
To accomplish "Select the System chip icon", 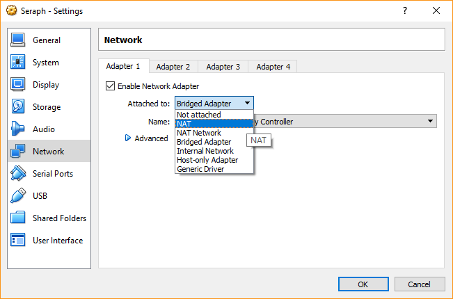I will [18, 63].
